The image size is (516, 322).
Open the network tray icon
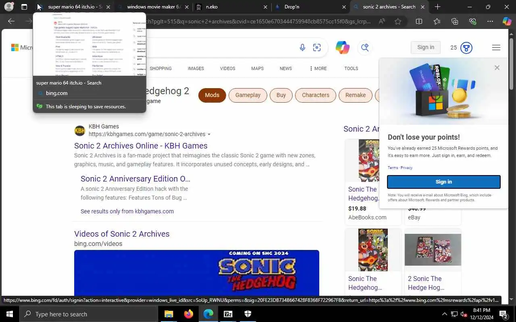pyautogui.click(x=454, y=314)
